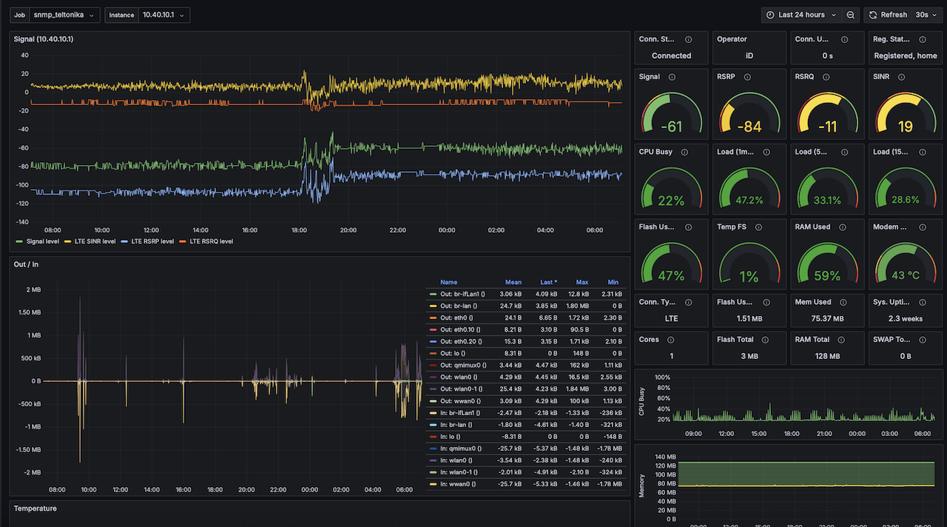Click the RSRQ panel info icon
Screen dimensions: 947x527
826,77
